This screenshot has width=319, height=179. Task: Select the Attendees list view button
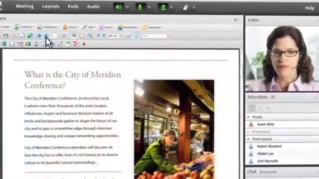(x=252, y=108)
